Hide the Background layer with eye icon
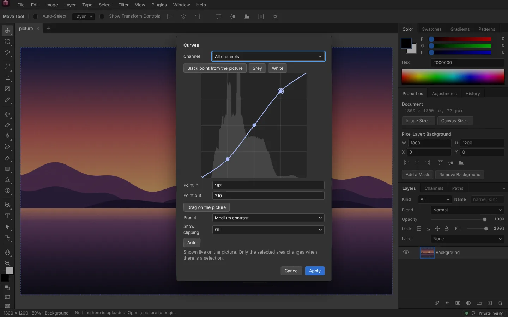The height and width of the screenshot is (317, 508). click(406, 252)
